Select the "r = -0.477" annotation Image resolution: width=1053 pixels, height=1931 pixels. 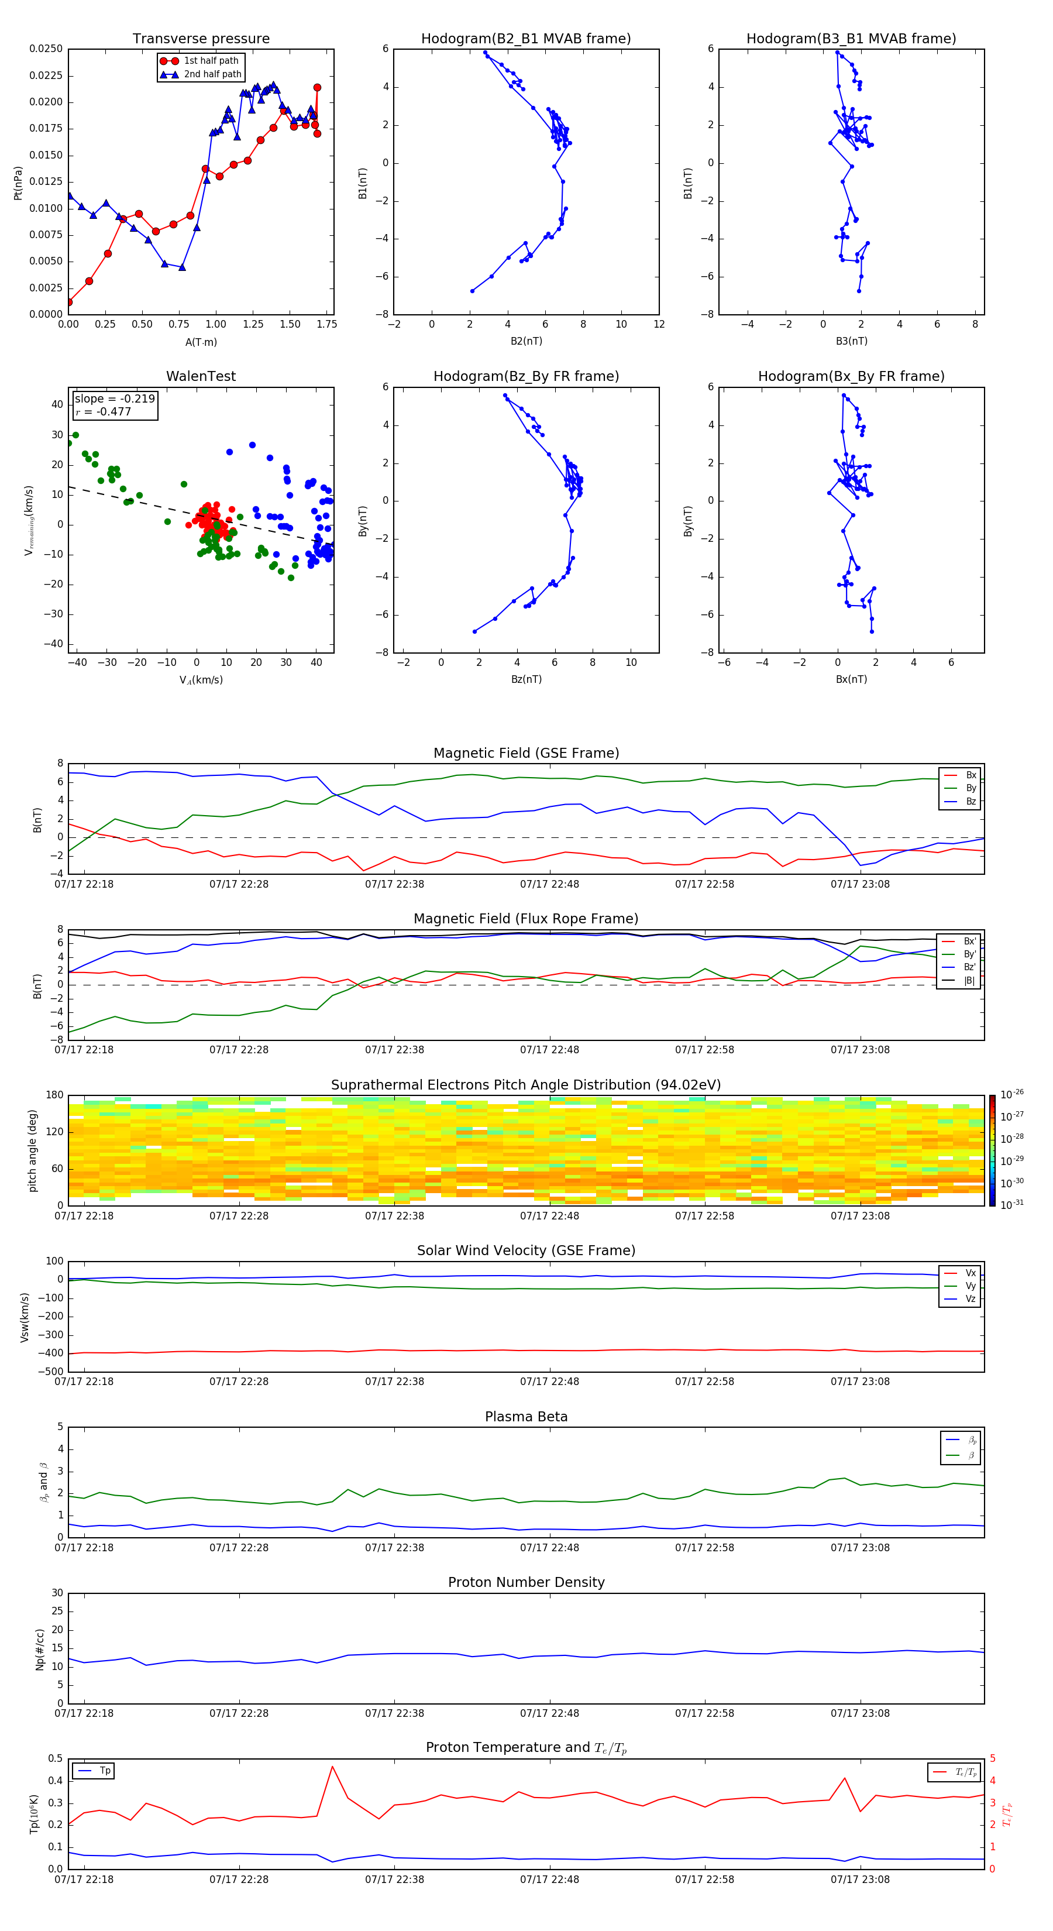pos(104,411)
